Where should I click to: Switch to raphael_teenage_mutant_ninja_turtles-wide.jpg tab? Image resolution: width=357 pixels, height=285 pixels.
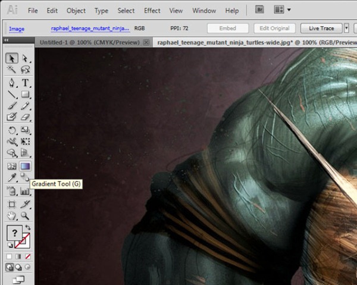pyautogui.click(x=255, y=42)
